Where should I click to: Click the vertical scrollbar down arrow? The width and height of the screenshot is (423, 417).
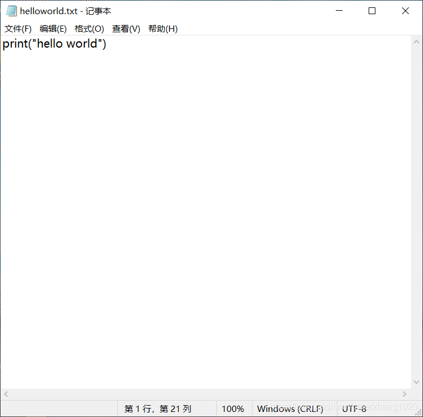pos(416,382)
